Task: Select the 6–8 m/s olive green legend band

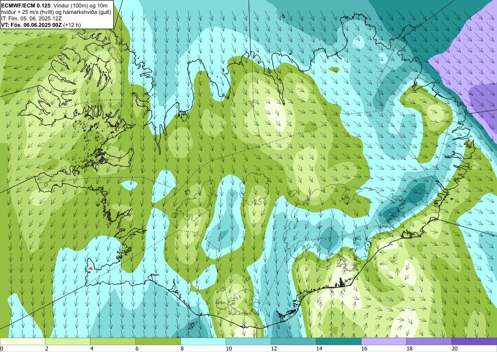Action: 158,341
